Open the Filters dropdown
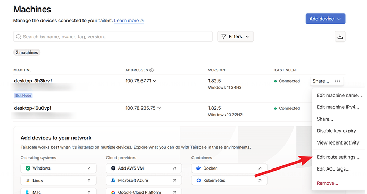Viewport: 367px width, 194px height. pyautogui.click(x=235, y=37)
